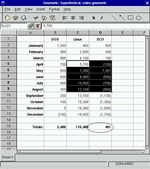Viewport: 150px width, 169px height.
Task: Right align cell contents
Action: click(x=81, y=18)
